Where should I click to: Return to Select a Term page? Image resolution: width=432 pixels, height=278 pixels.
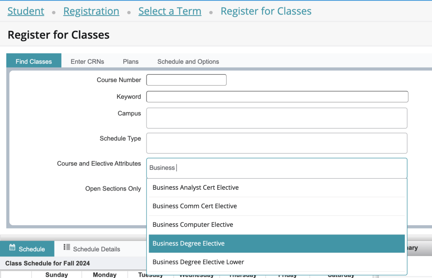point(170,11)
